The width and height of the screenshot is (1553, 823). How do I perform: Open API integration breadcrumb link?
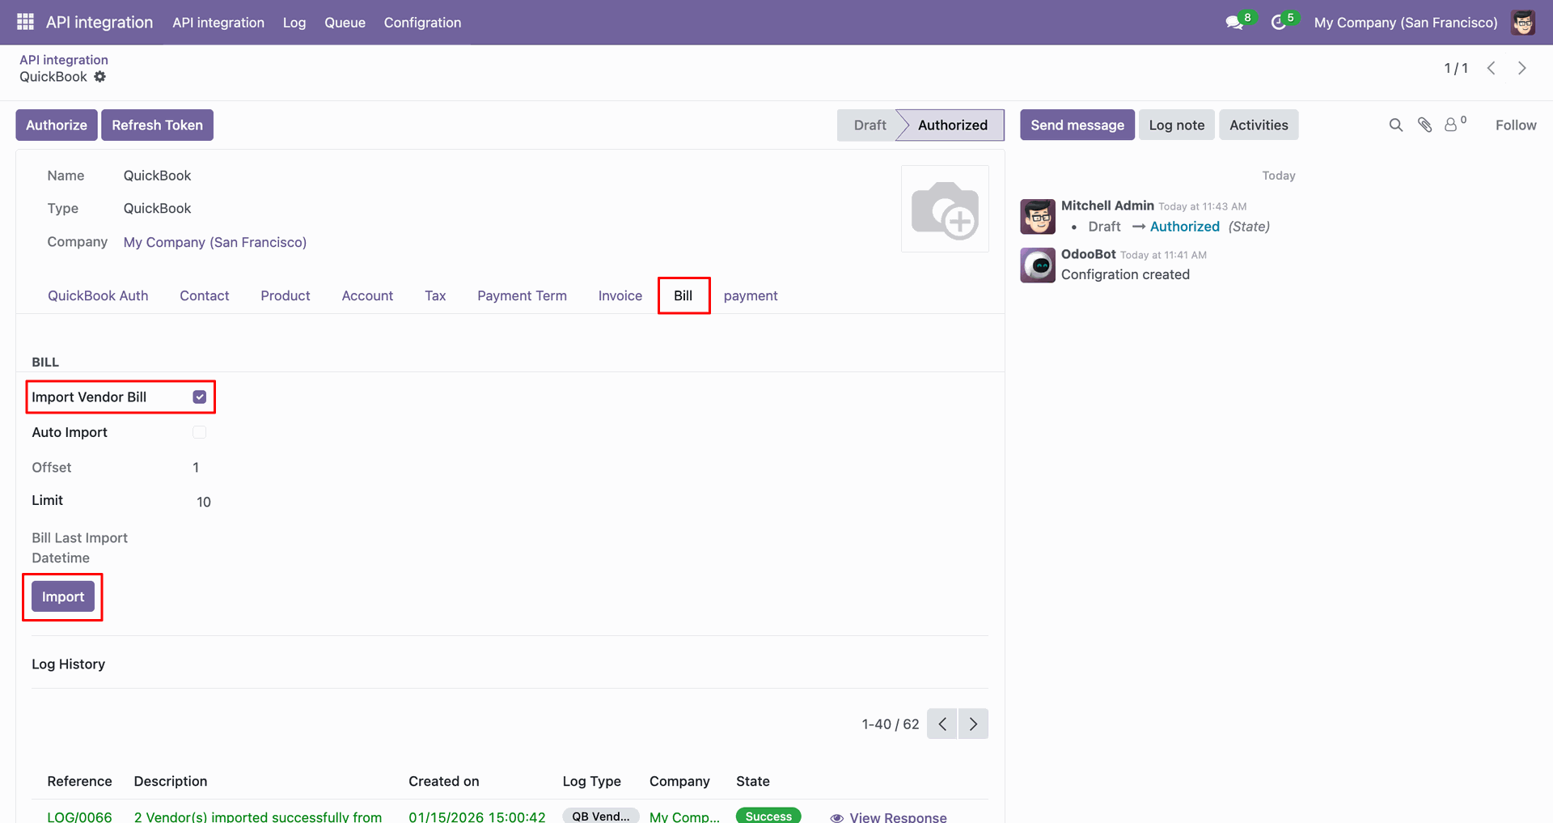click(x=64, y=60)
